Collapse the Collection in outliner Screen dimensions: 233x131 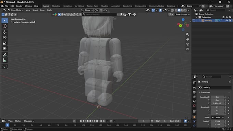tap(197, 17)
